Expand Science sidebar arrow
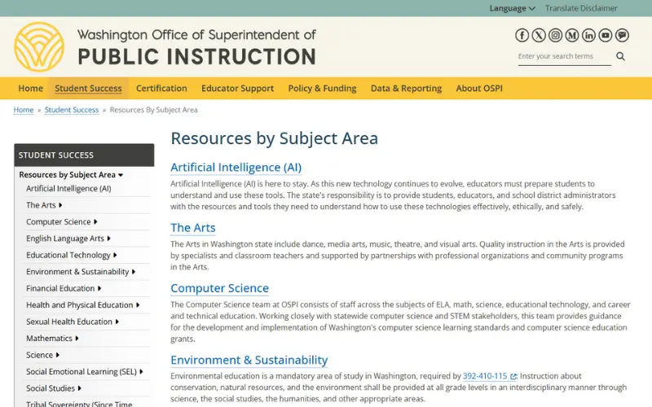Viewport: 652px width, 407px height. pos(57,355)
